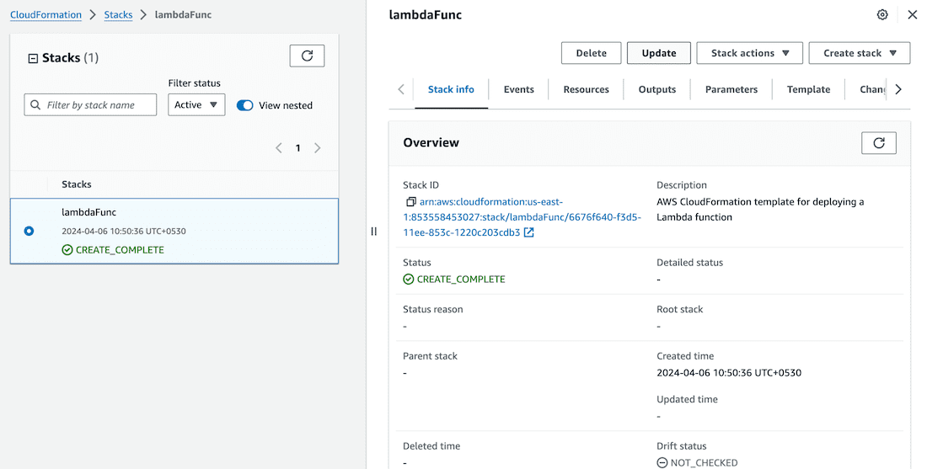This screenshot has width=927, height=469.
Task: Switch to the Events tab
Action: (x=518, y=89)
